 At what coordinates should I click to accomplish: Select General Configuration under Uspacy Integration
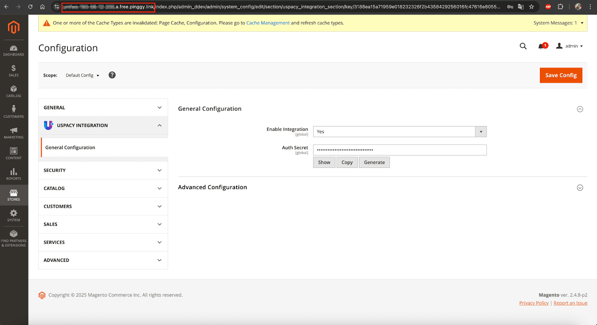(x=70, y=147)
